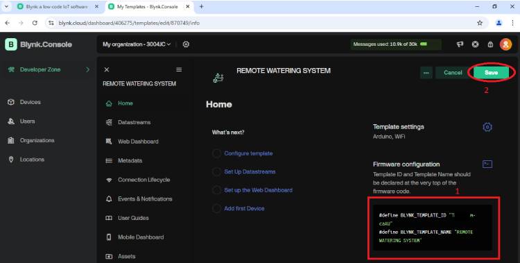Image resolution: width=520 pixels, height=263 pixels.
Task: Open Template settings gear icon
Action: click(487, 127)
